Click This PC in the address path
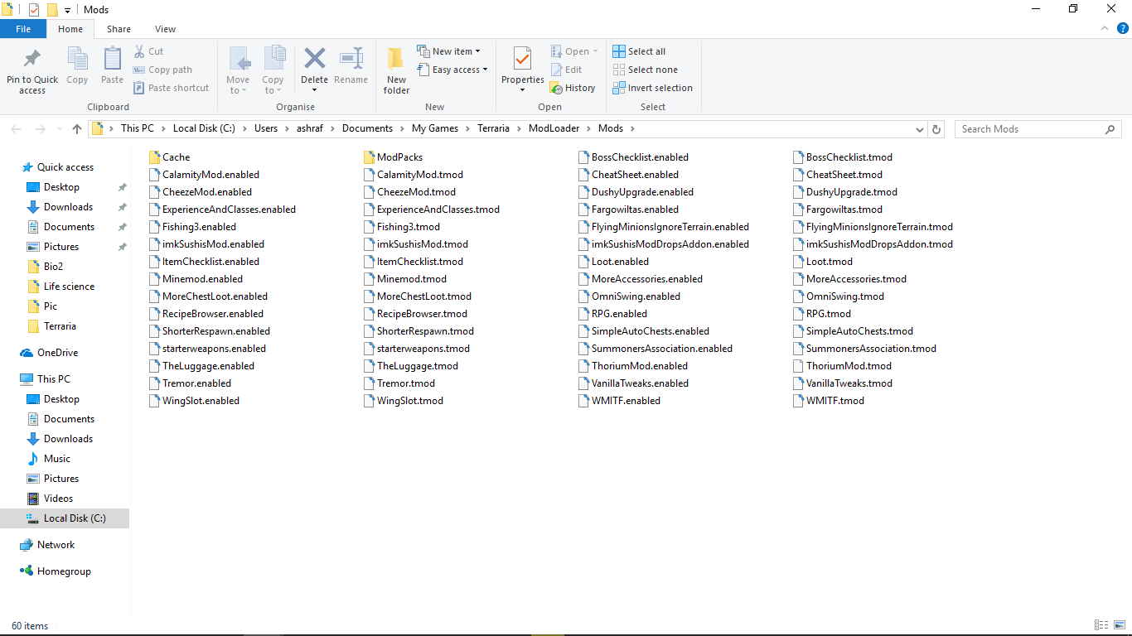This screenshot has width=1132, height=636. [x=138, y=128]
